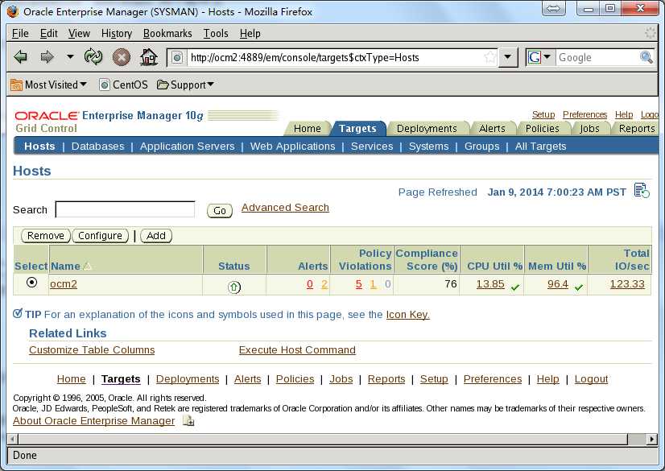Open the top Preferences link
Viewport: 665px width, 471px height.
point(584,114)
